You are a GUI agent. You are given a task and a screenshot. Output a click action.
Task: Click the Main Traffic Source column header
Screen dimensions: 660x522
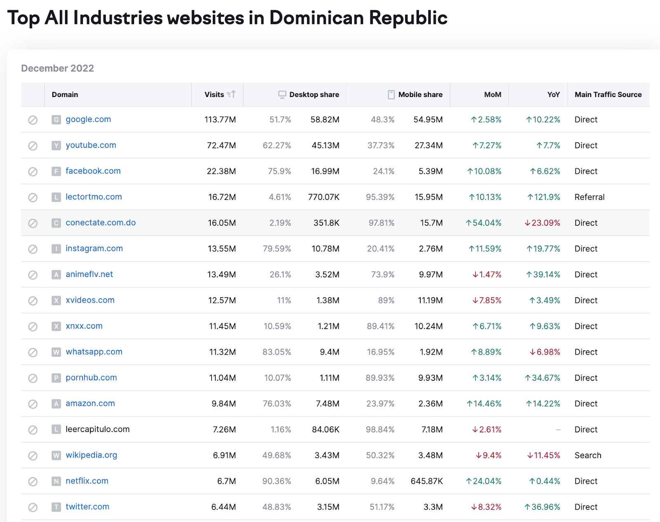click(608, 95)
